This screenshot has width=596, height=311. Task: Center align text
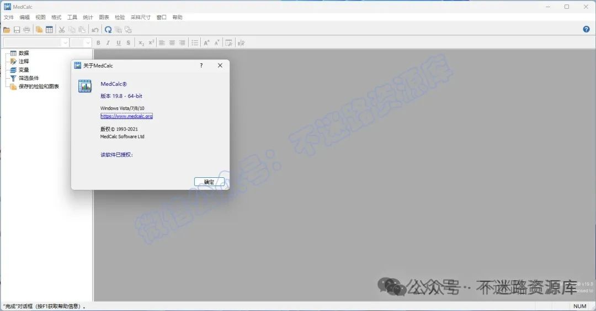click(x=172, y=43)
